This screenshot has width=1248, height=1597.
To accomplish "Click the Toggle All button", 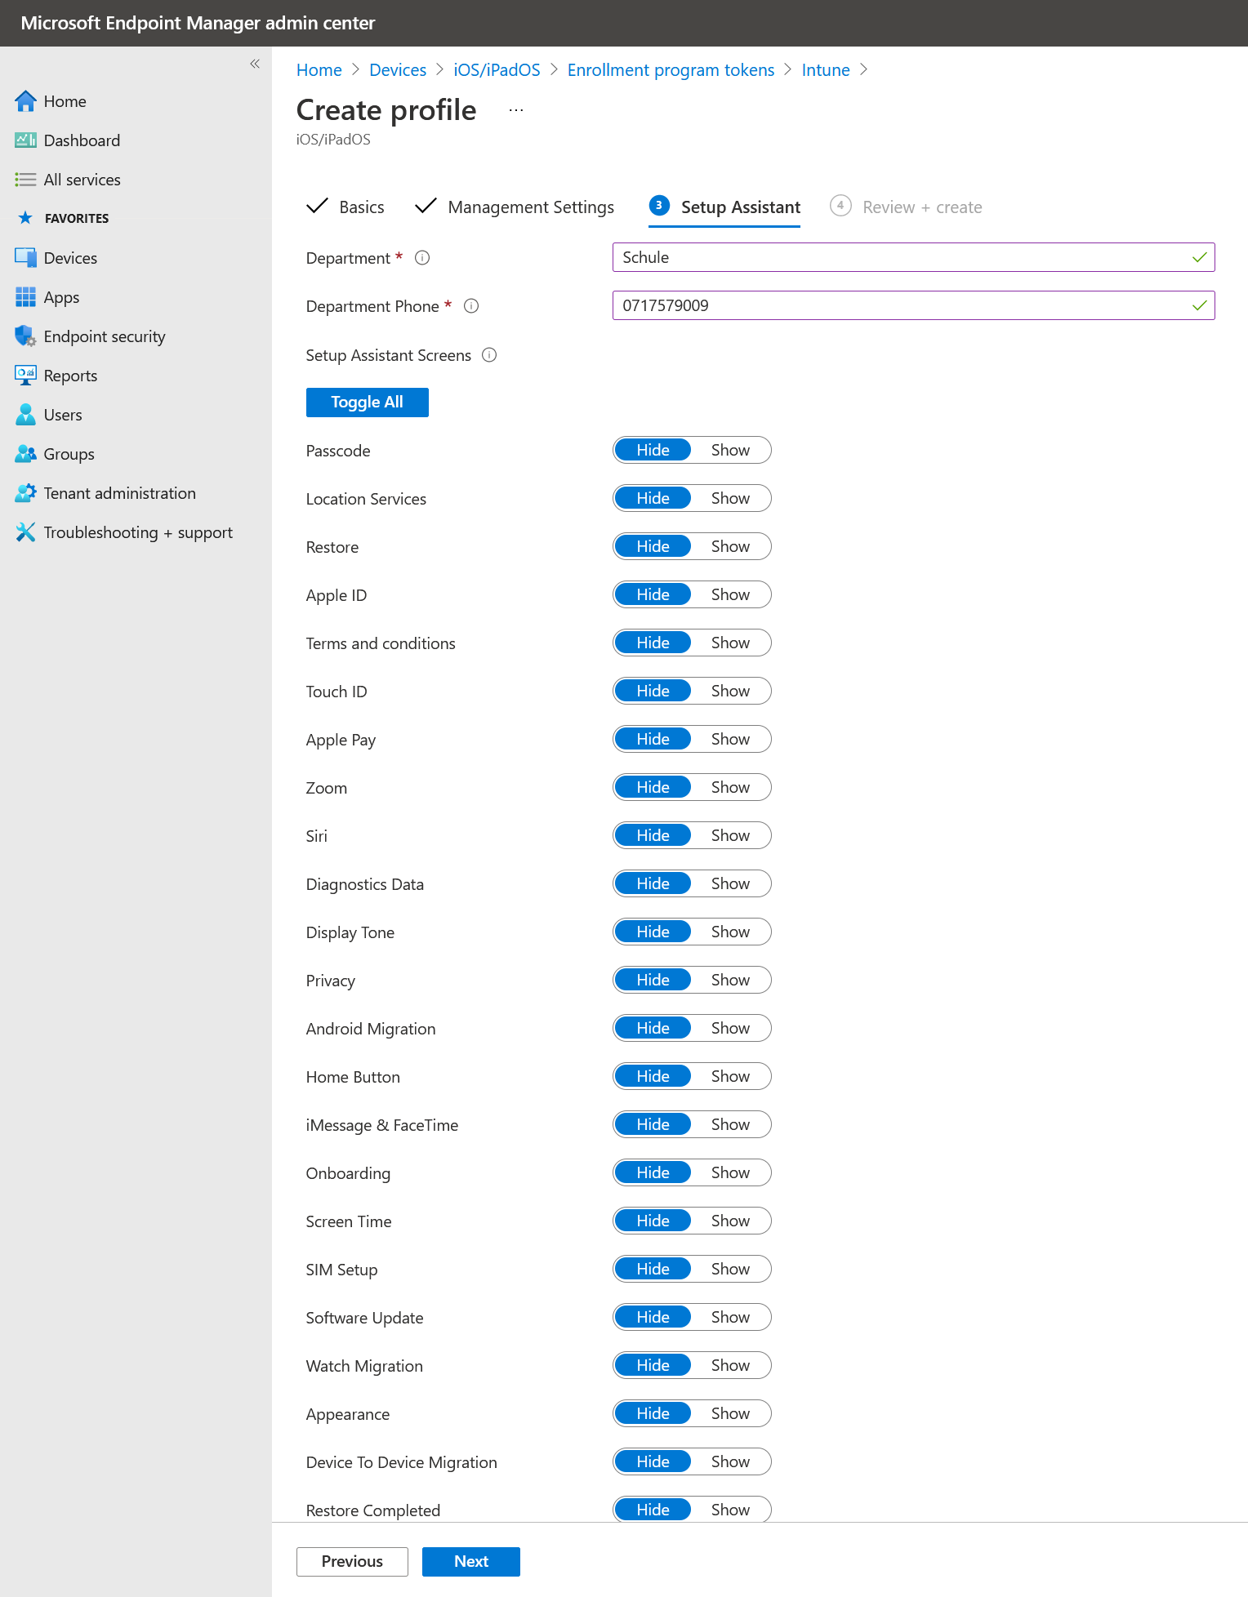I will coord(367,403).
